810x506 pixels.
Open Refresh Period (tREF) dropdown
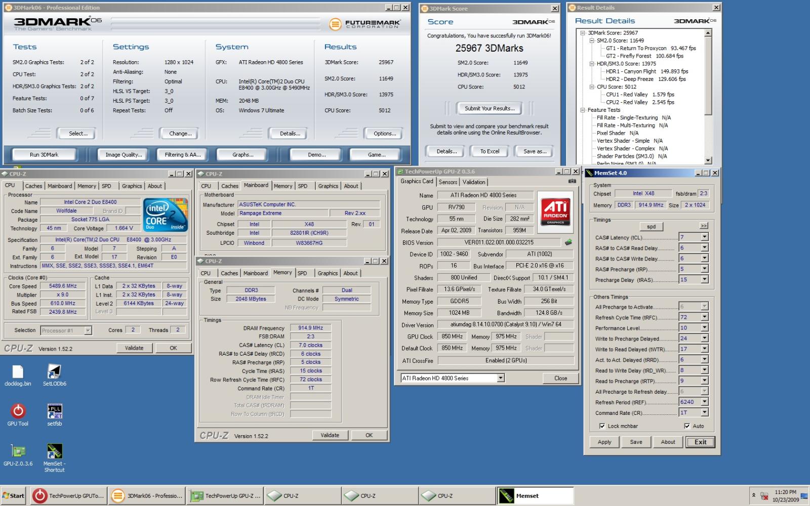tap(704, 402)
